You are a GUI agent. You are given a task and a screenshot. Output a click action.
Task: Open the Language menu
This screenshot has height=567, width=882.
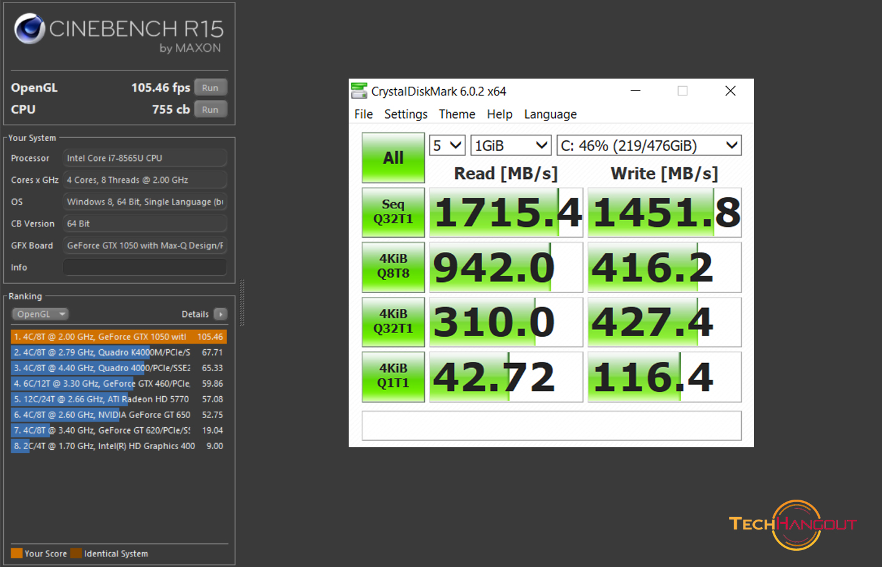[550, 114]
